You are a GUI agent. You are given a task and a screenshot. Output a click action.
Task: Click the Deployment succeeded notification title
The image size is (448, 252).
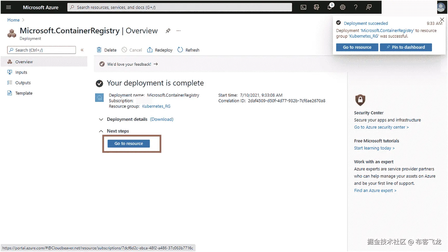366,23
